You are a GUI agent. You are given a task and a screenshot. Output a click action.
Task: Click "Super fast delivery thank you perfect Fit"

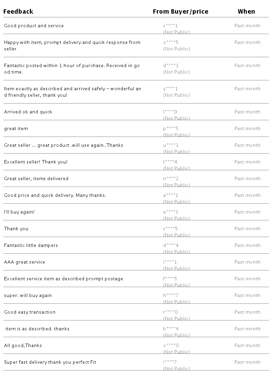pos(50,362)
